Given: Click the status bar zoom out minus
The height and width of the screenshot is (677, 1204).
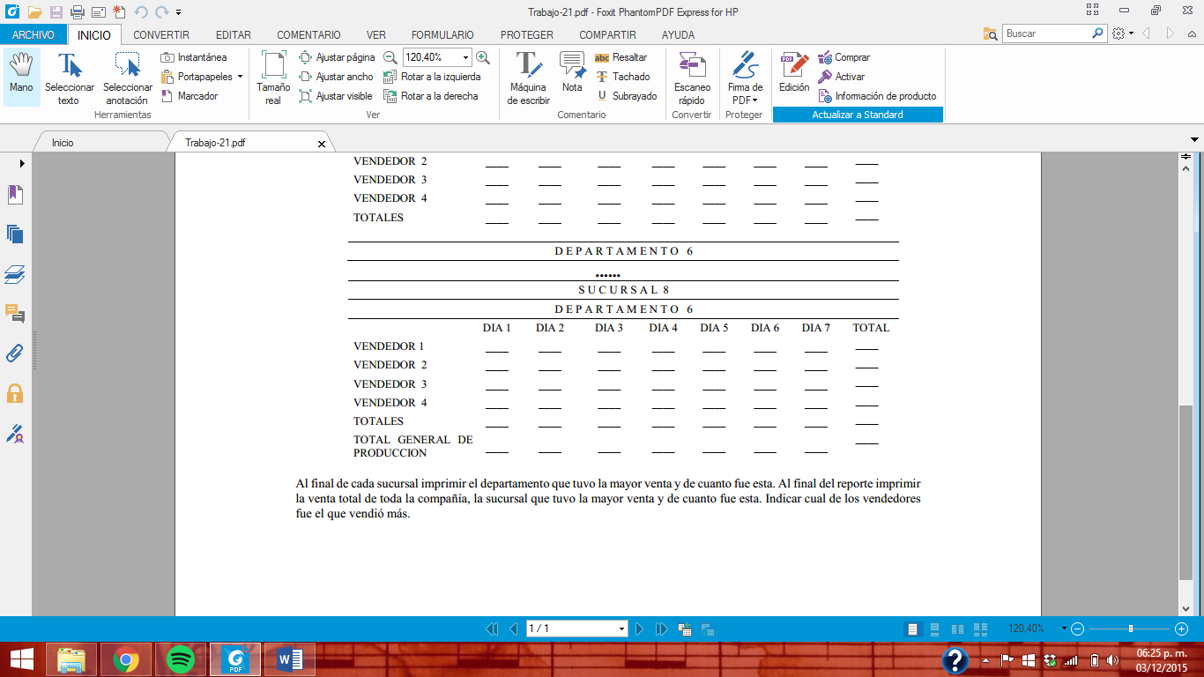Looking at the screenshot, I should [x=1077, y=629].
